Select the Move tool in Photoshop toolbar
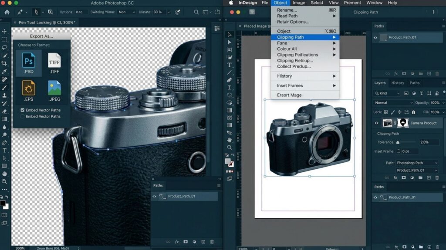Viewport: 446px width, 250px height. (4, 31)
